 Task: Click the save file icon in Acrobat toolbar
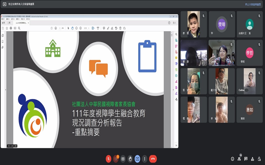(3, 28)
